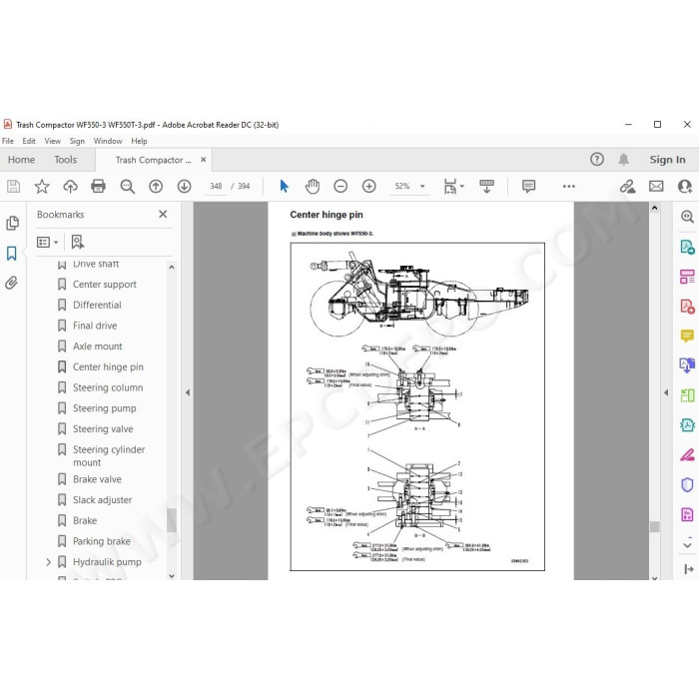The width and height of the screenshot is (699, 699).
Task: Switch to the Tools tab
Action: pos(66,160)
